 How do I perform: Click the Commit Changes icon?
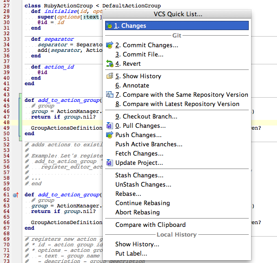(110, 45)
